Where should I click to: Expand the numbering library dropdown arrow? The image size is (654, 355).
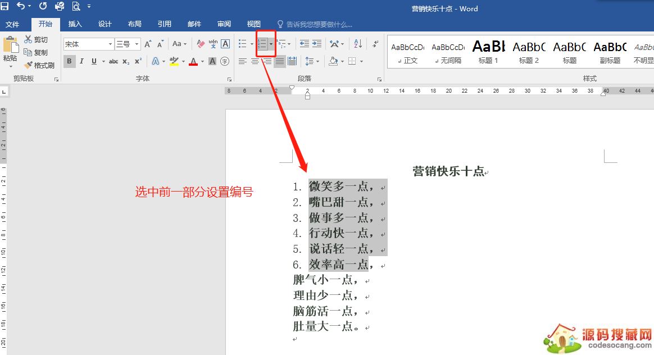coord(271,44)
